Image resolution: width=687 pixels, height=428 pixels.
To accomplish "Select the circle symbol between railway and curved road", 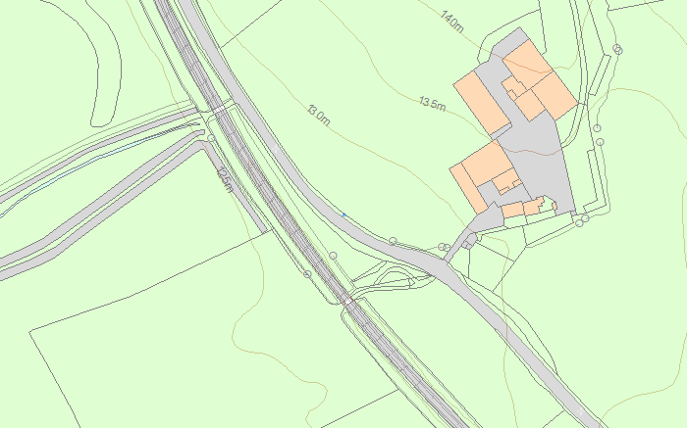I will [333, 256].
